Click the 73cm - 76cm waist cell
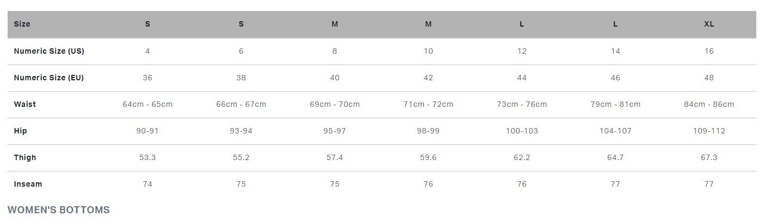This screenshot has width=765, height=223. coord(522,104)
